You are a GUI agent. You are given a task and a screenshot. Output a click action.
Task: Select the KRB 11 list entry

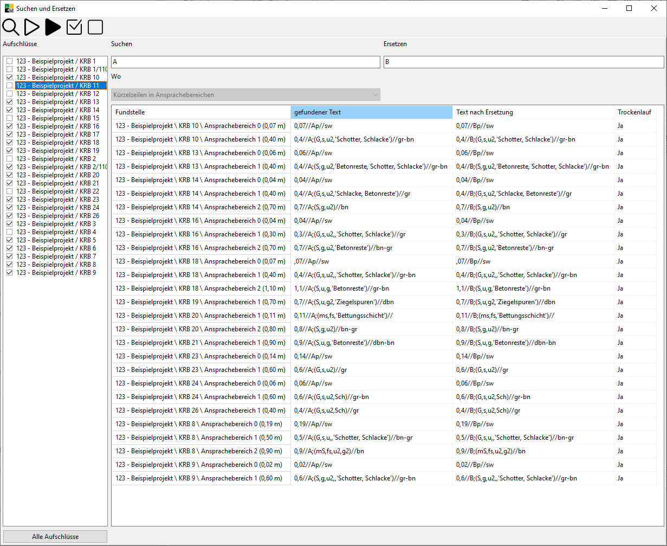pos(57,86)
